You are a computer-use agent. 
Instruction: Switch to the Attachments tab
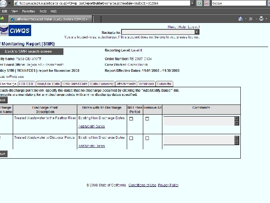pos(126,84)
